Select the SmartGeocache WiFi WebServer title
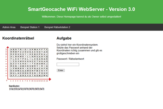 (x=82, y=9)
